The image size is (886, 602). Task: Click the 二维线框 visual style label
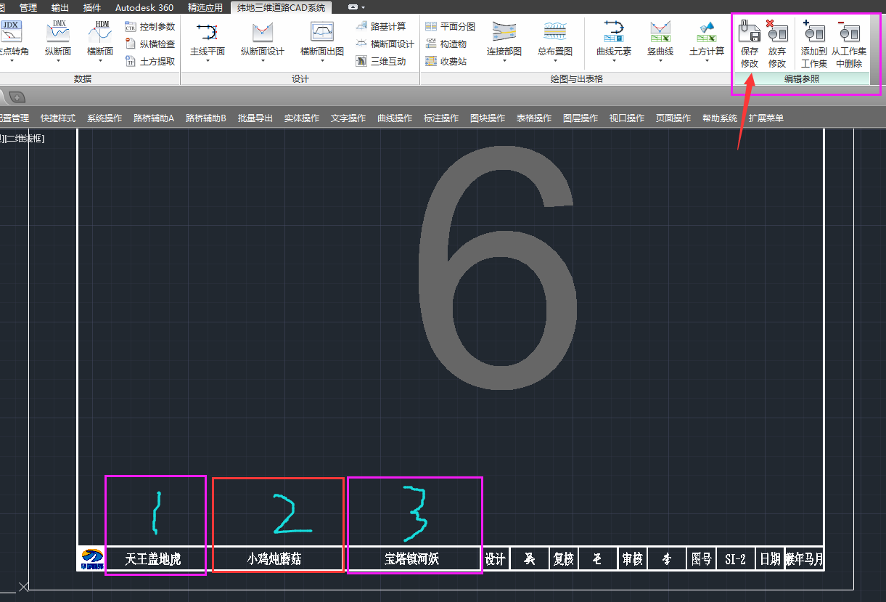pos(24,139)
